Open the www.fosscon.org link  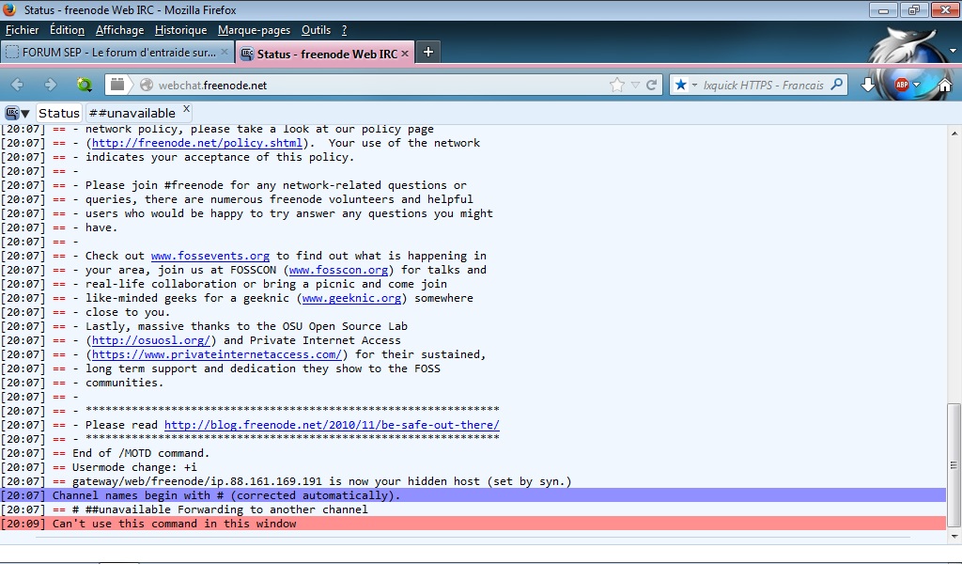[338, 270]
